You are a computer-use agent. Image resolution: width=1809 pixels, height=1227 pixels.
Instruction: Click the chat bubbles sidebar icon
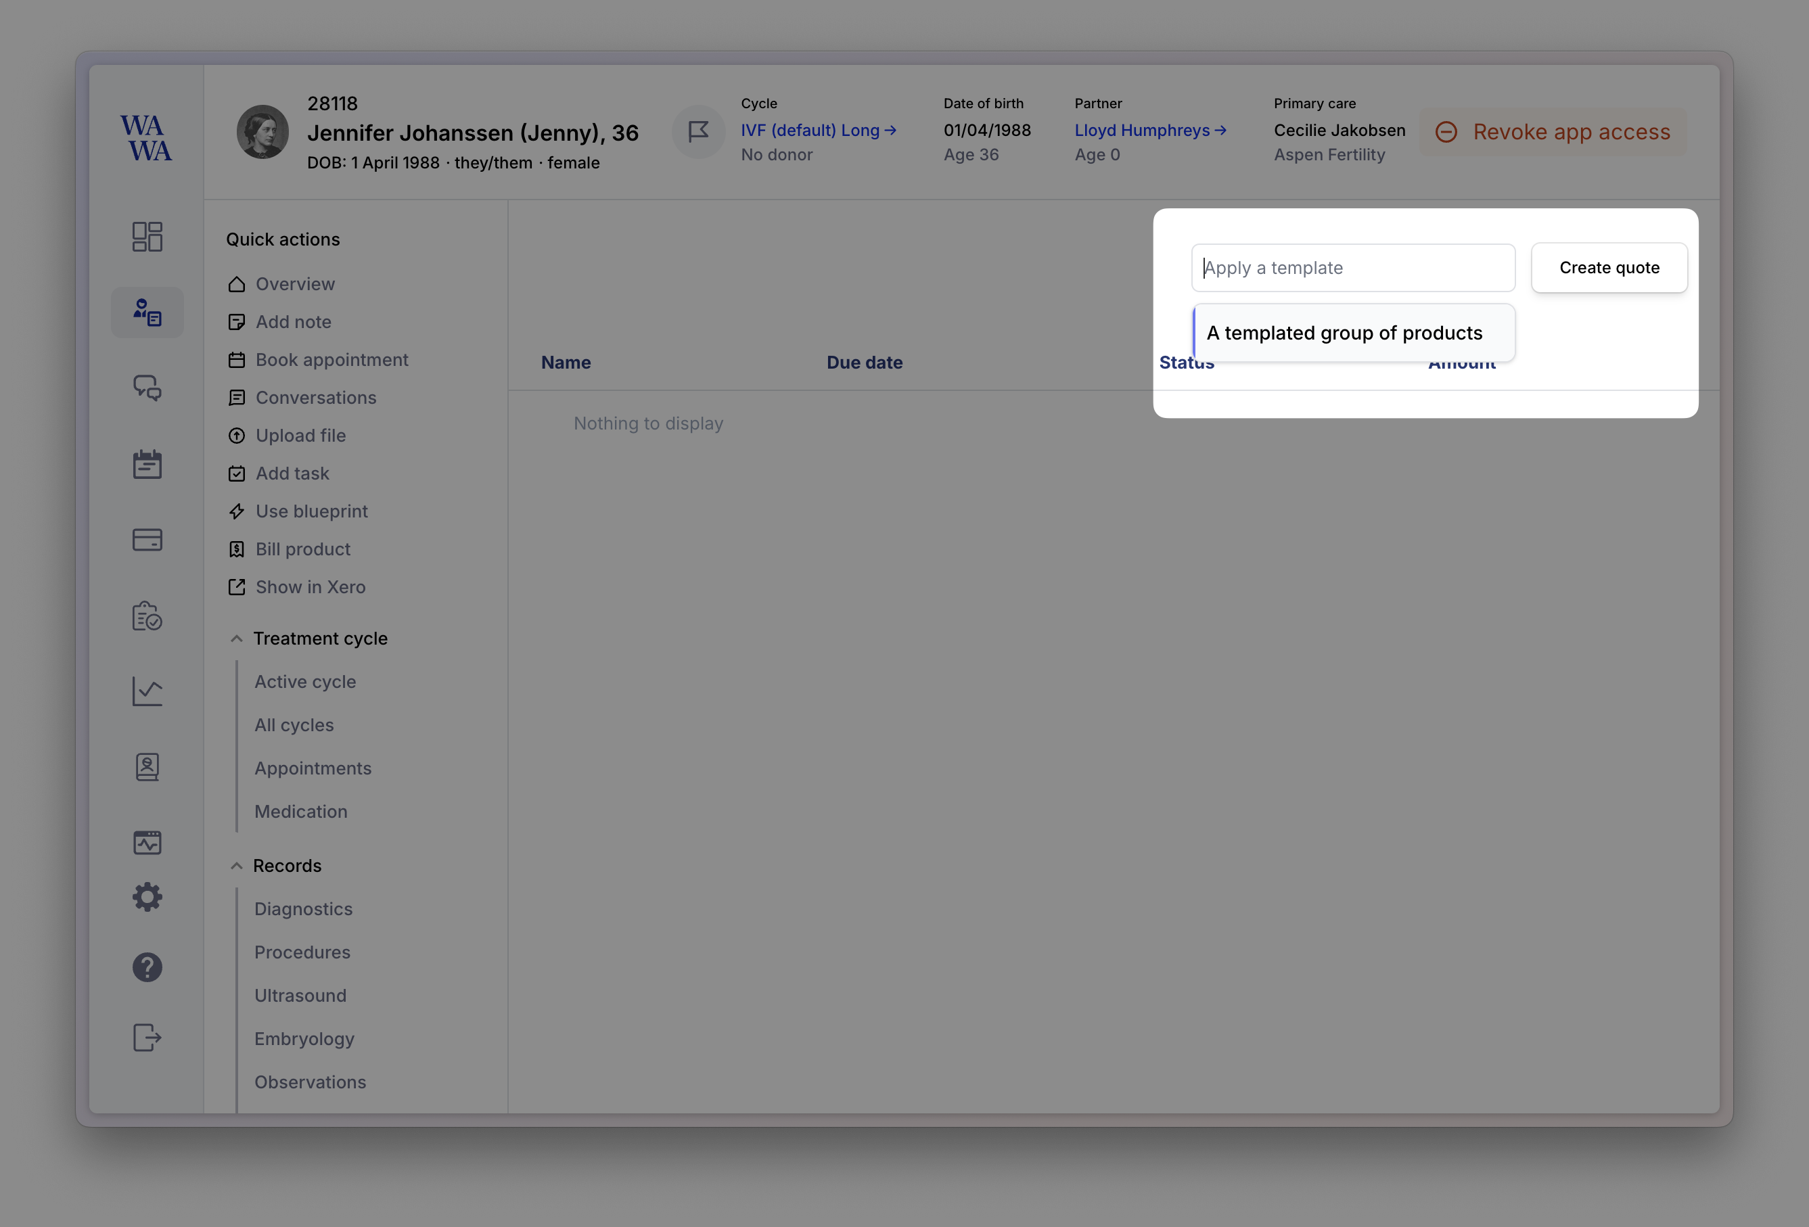(147, 388)
